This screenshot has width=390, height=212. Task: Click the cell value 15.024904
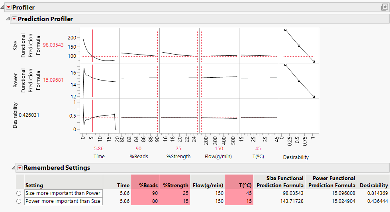click(x=343, y=201)
